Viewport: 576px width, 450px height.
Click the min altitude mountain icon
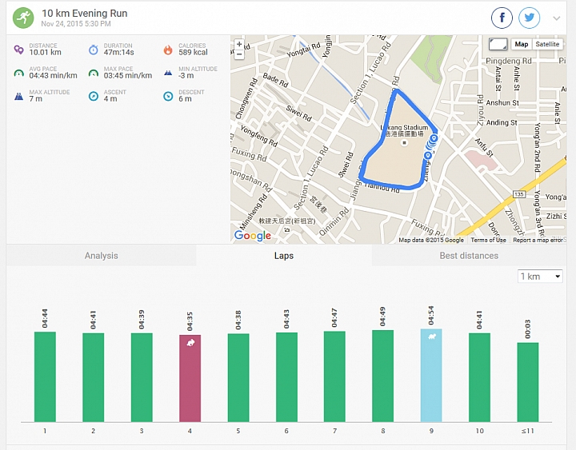tap(168, 73)
